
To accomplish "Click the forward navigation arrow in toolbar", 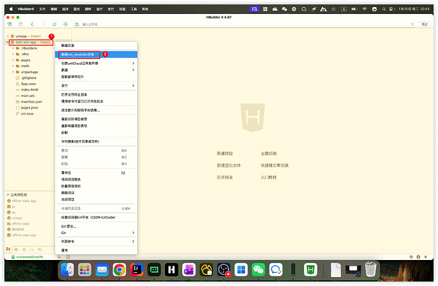I will pos(43,24).
